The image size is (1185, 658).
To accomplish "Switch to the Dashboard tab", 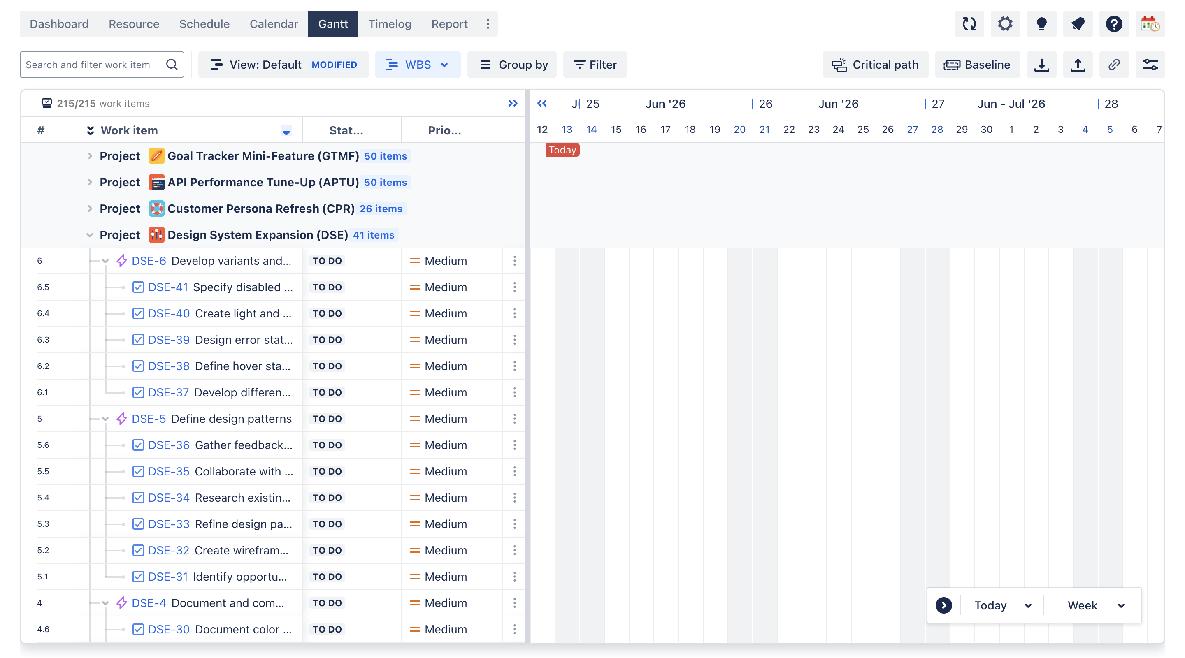I will pos(59,24).
